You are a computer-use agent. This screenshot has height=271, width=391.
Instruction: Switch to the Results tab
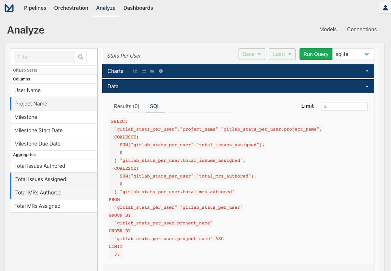[x=127, y=106]
